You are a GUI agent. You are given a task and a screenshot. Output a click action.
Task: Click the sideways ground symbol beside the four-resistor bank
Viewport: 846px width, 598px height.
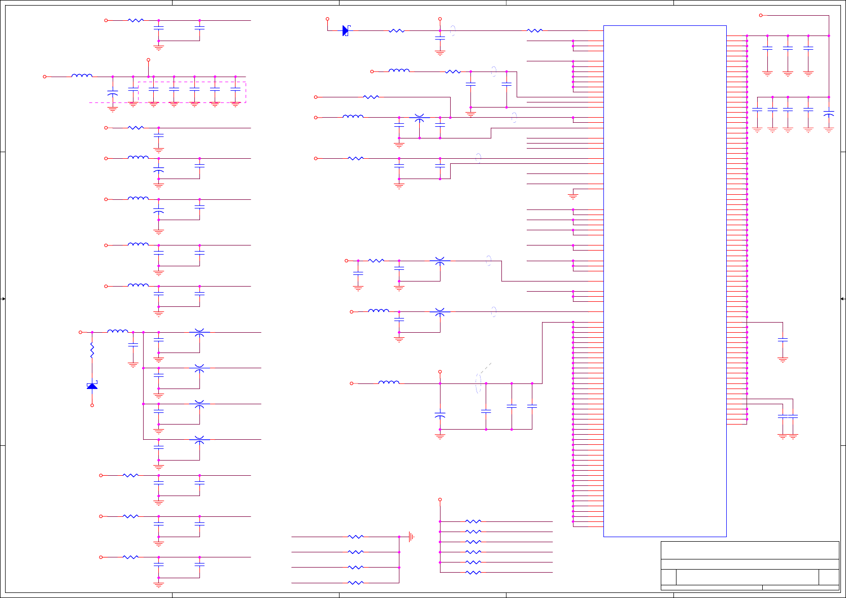pos(412,537)
